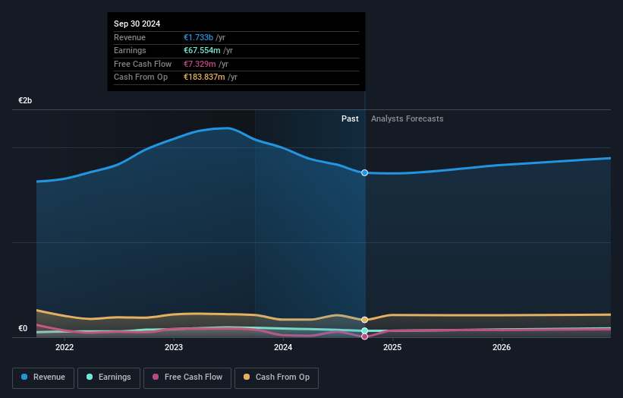Toggle the Earnings legend button
623x398 pixels.
click(x=109, y=377)
